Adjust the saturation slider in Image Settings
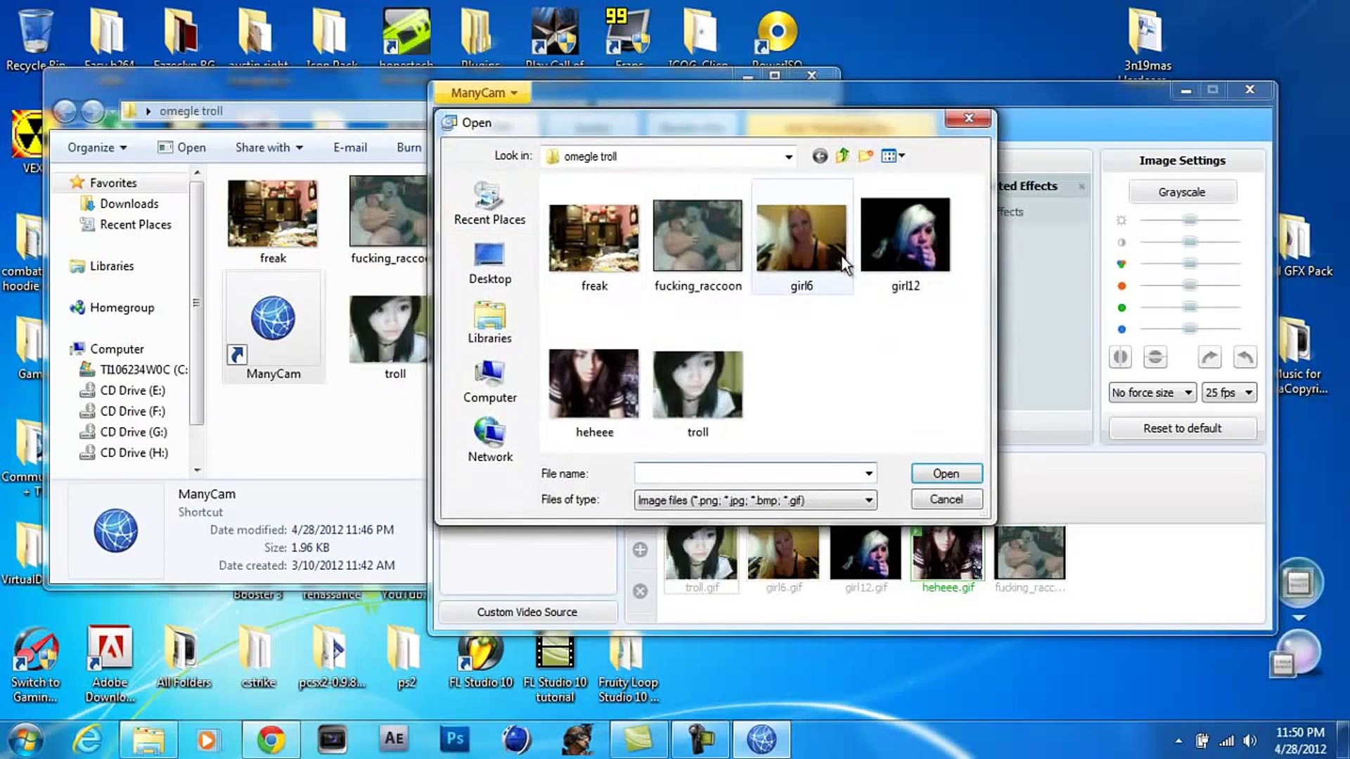Image resolution: width=1350 pixels, height=759 pixels. coord(1190,264)
